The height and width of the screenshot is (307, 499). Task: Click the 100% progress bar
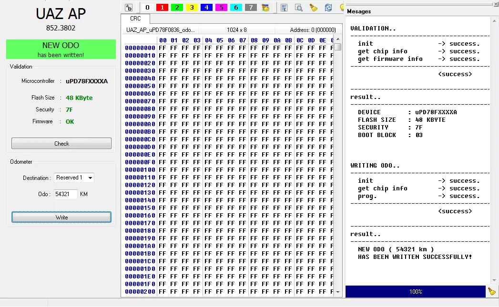pos(415,291)
